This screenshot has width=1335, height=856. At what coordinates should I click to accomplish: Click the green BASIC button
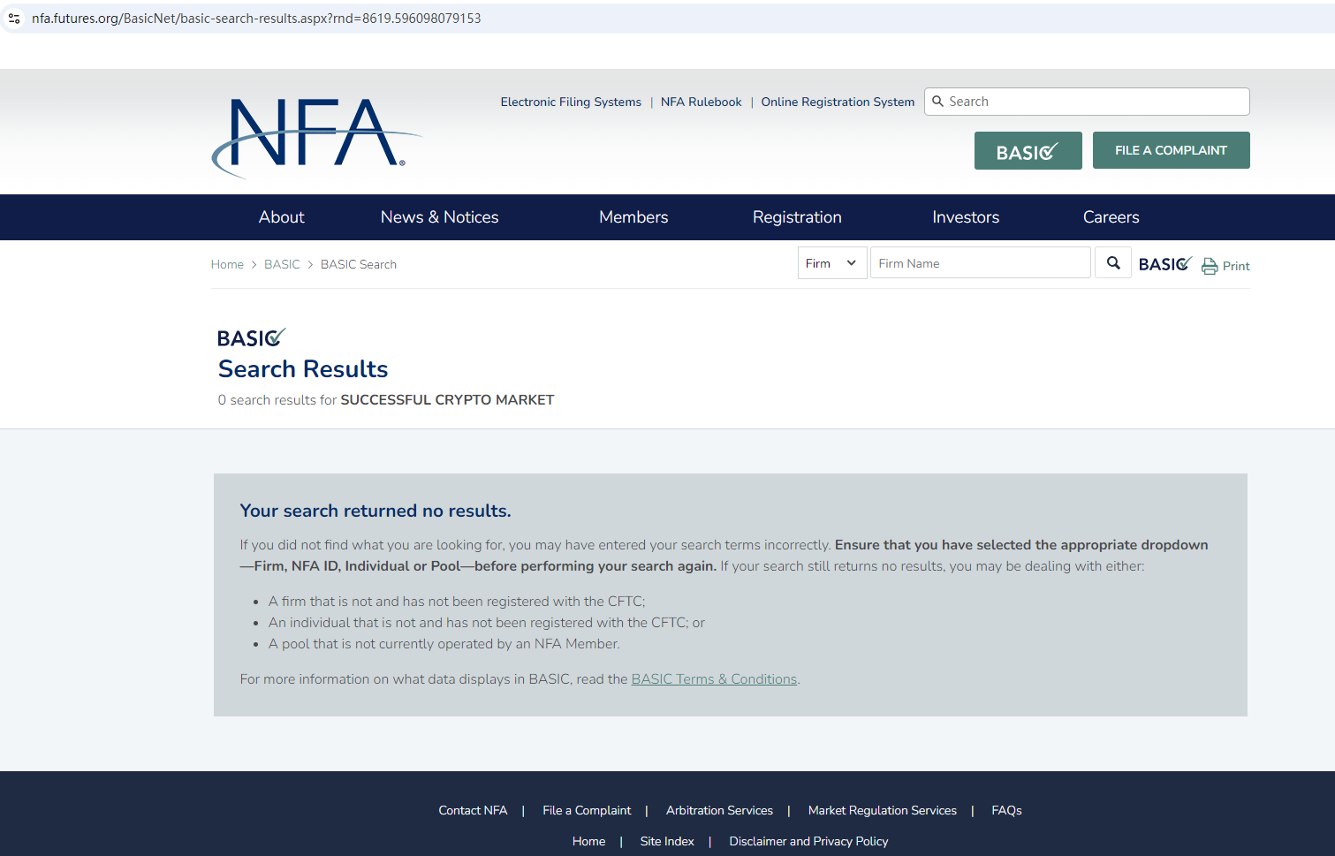click(x=1028, y=151)
